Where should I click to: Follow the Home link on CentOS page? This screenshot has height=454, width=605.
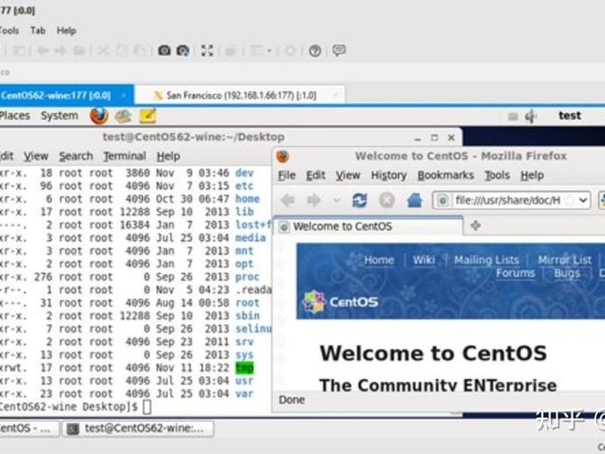click(x=379, y=260)
